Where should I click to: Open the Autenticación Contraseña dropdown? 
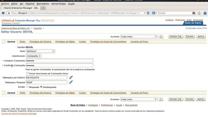pos(33,56)
